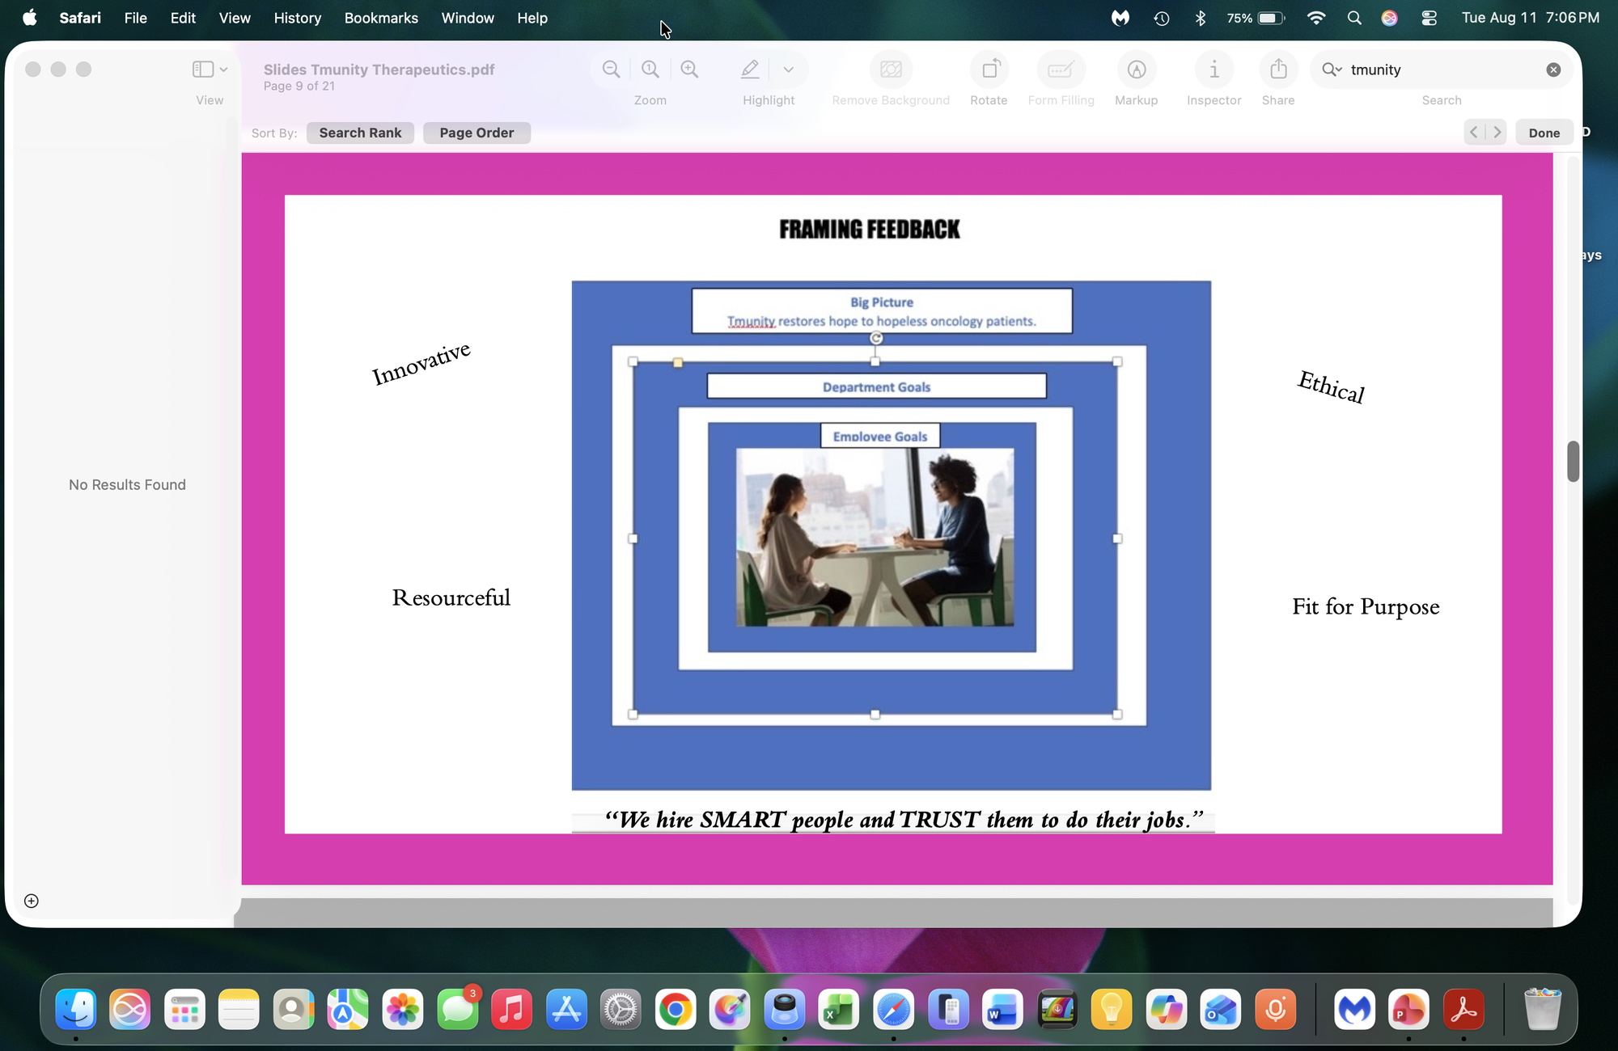Open Finder from the Dock

[76, 1009]
